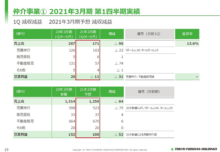Click the Tokyu Fudosan Holdings logo
Image resolution: width=220 pixels, height=152 pixels.
click(194, 149)
